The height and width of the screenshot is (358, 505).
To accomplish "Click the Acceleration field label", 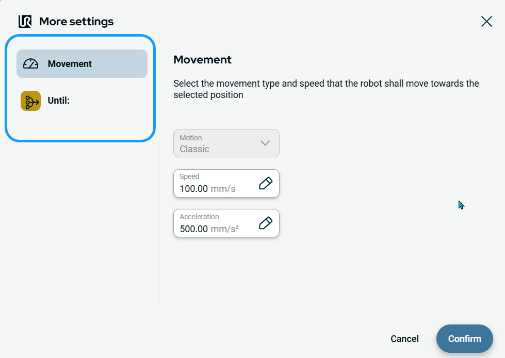I will 199,217.
